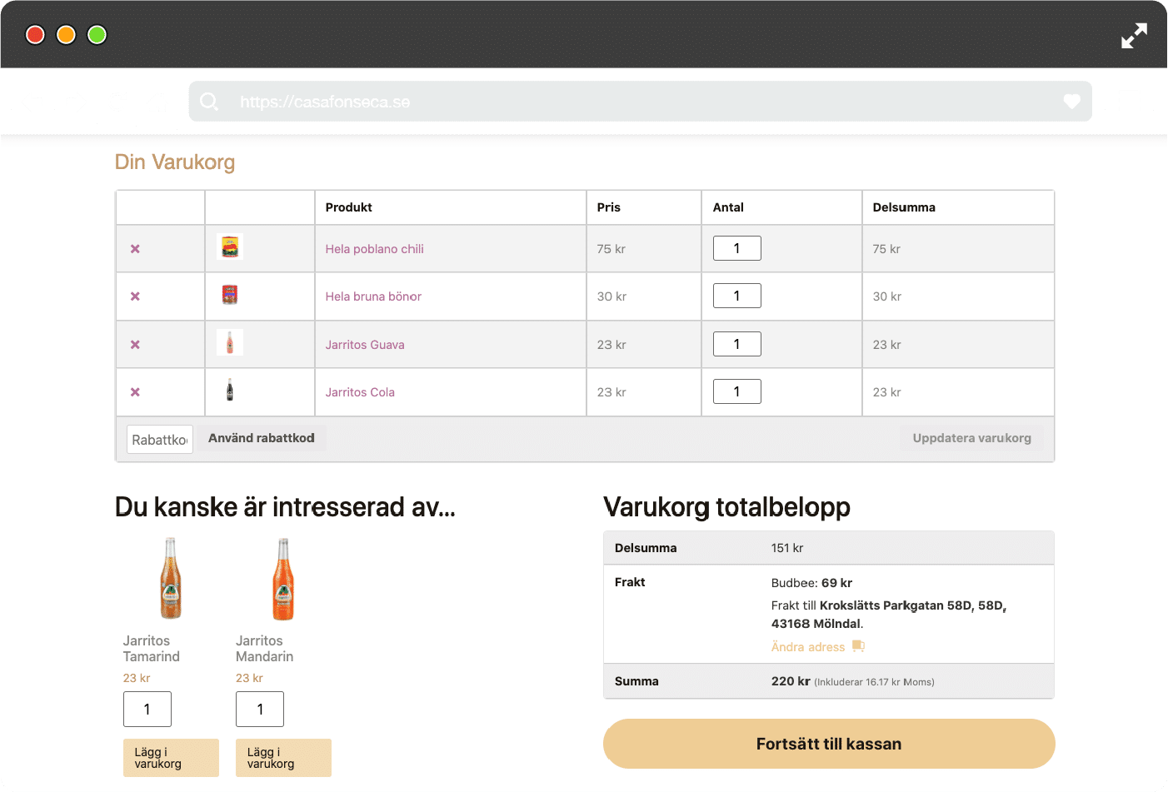The width and height of the screenshot is (1168, 792).
Task: Click the search magnifier icon in address bar
Action: (209, 102)
